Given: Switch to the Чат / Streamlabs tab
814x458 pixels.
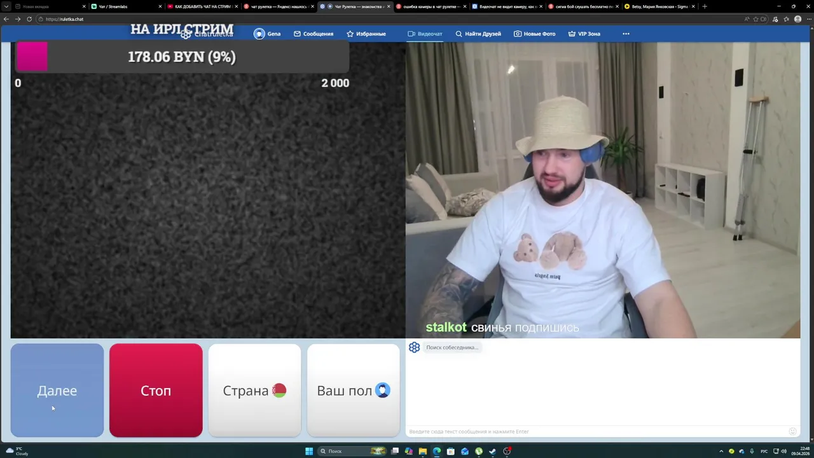Looking at the screenshot, I should point(127,6).
